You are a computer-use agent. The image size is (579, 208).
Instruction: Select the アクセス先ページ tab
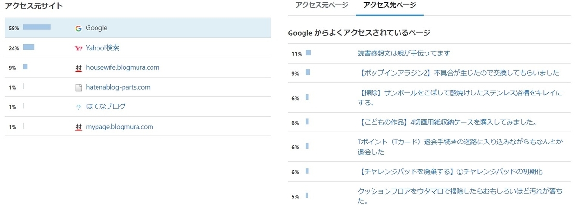click(x=389, y=6)
